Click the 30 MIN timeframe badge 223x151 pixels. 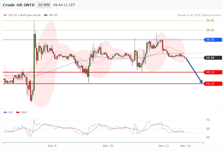click(44, 5)
